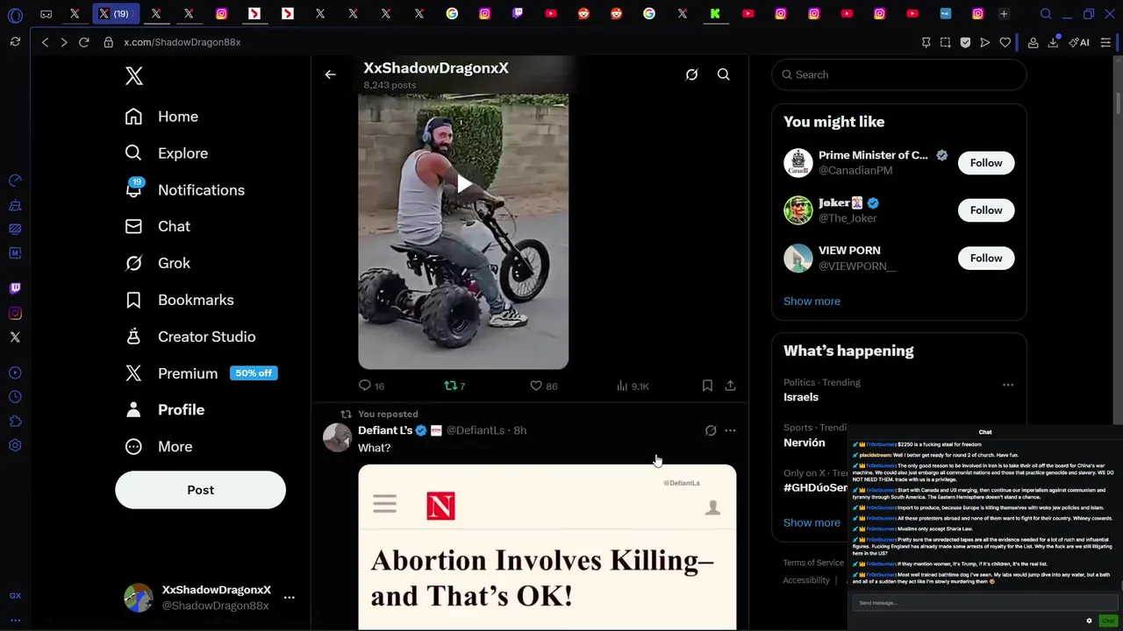
Task: Open the Bookmarks icon in sidebar
Action: (x=133, y=300)
